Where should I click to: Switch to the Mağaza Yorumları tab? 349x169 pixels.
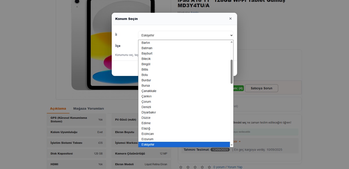tap(88, 109)
